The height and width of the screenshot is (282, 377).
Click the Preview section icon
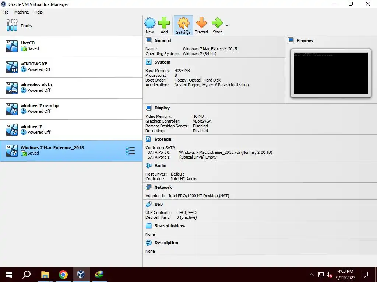coord(291,40)
